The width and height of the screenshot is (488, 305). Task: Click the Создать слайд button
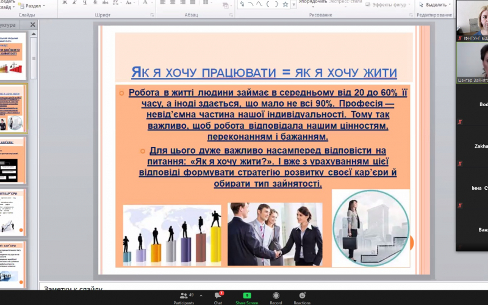tap(7, 4)
